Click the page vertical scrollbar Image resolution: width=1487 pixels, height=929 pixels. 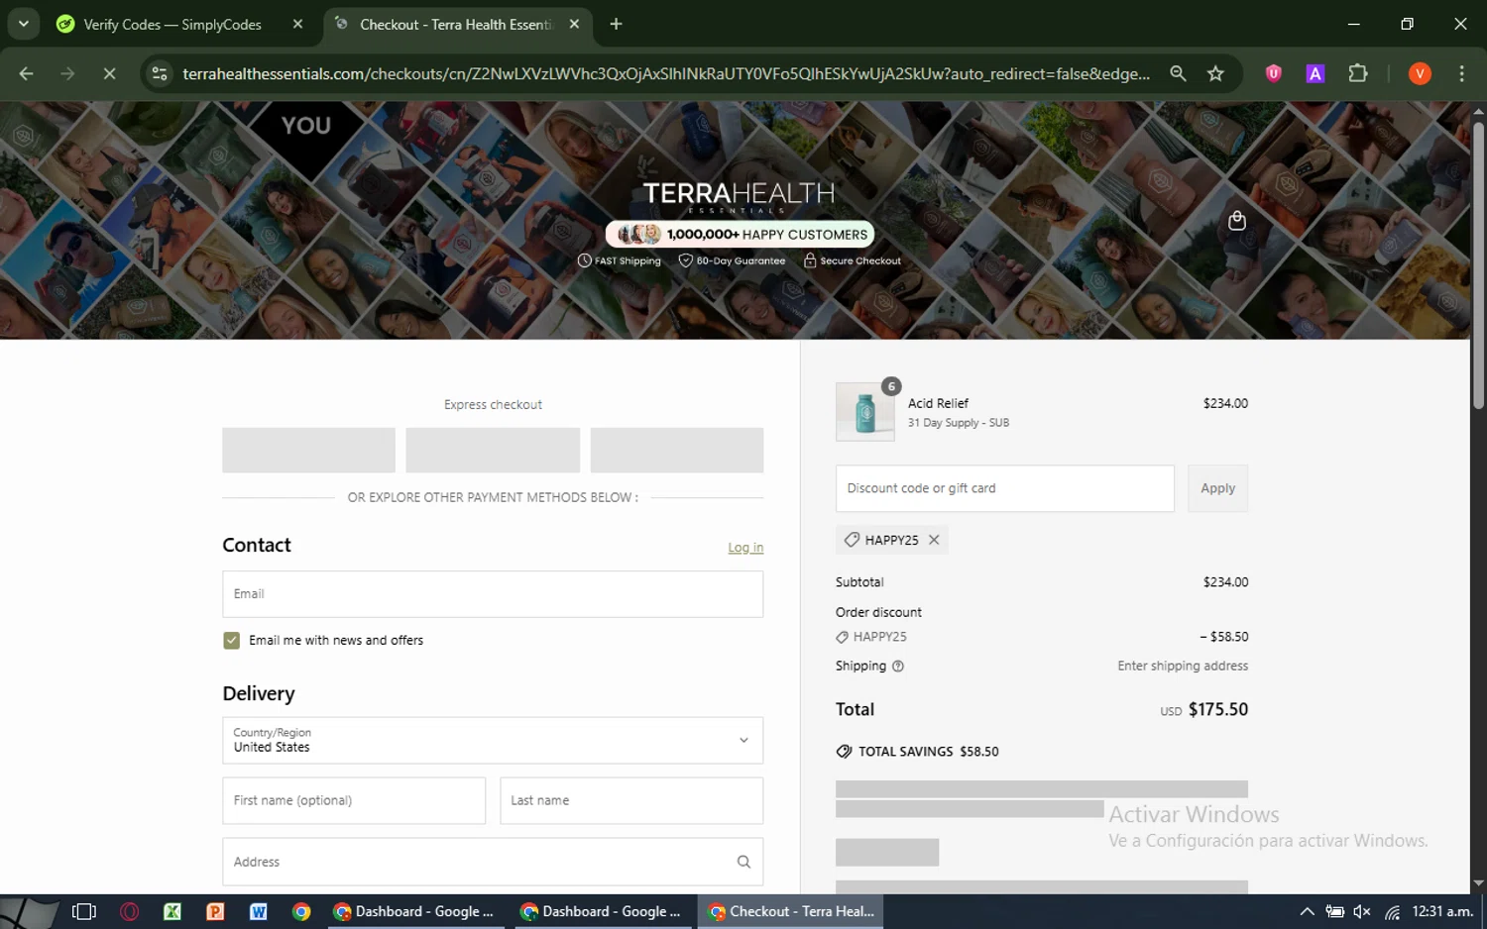click(x=1478, y=265)
